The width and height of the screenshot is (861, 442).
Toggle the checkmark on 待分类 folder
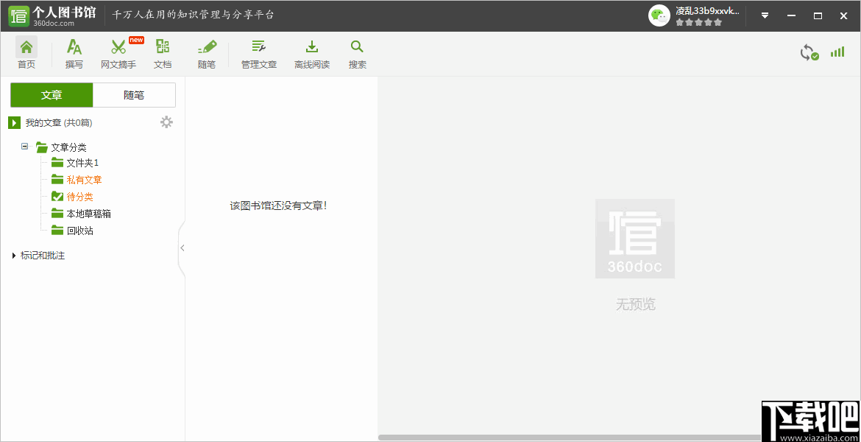tap(57, 196)
